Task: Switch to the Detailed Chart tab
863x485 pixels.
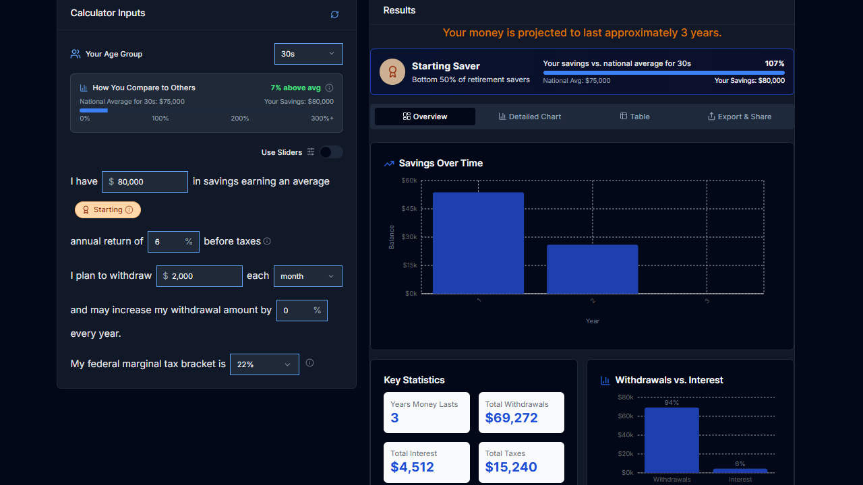Action: [x=529, y=117]
